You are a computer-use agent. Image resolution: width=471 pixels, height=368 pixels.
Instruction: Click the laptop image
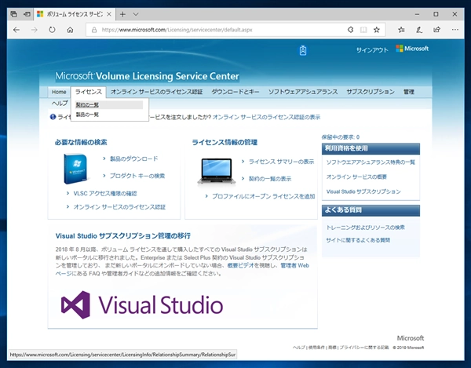217,171
